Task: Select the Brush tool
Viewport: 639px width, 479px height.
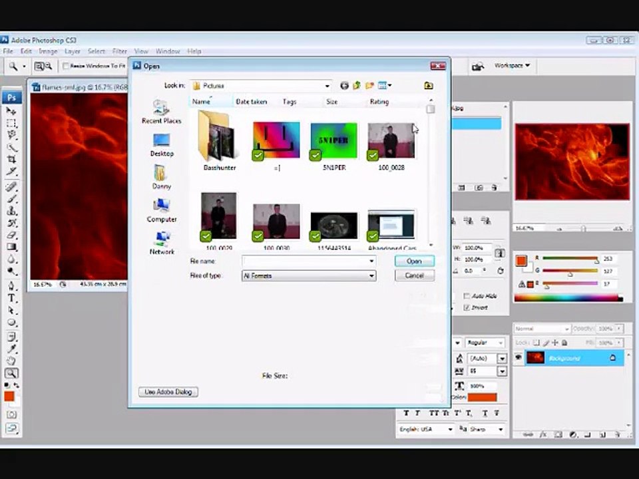Action: [11, 199]
